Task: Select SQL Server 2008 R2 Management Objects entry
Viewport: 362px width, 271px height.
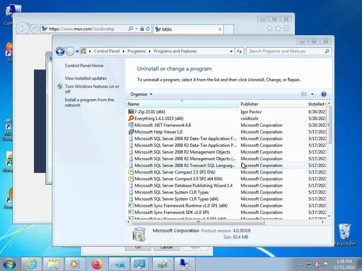Action: tap(227, 152)
